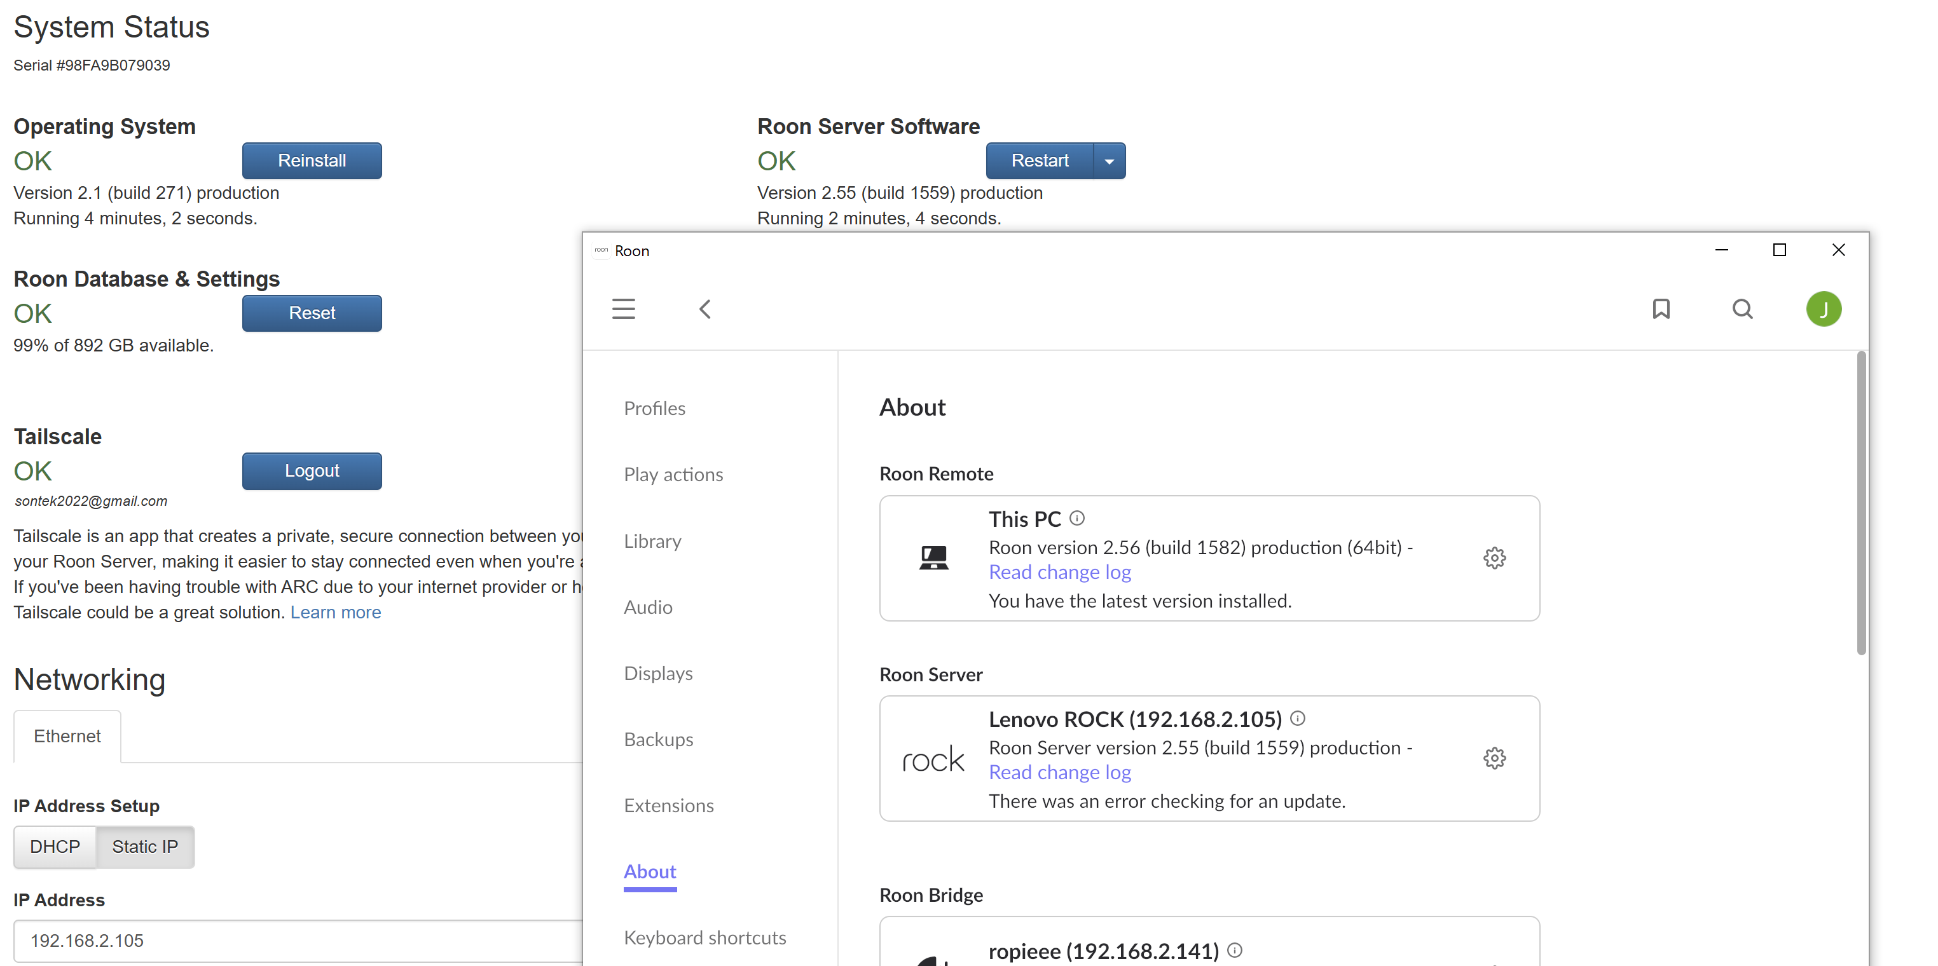Read change log for Roon Server
The height and width of the screenshot is (966, 1938).
(1059, 772)
